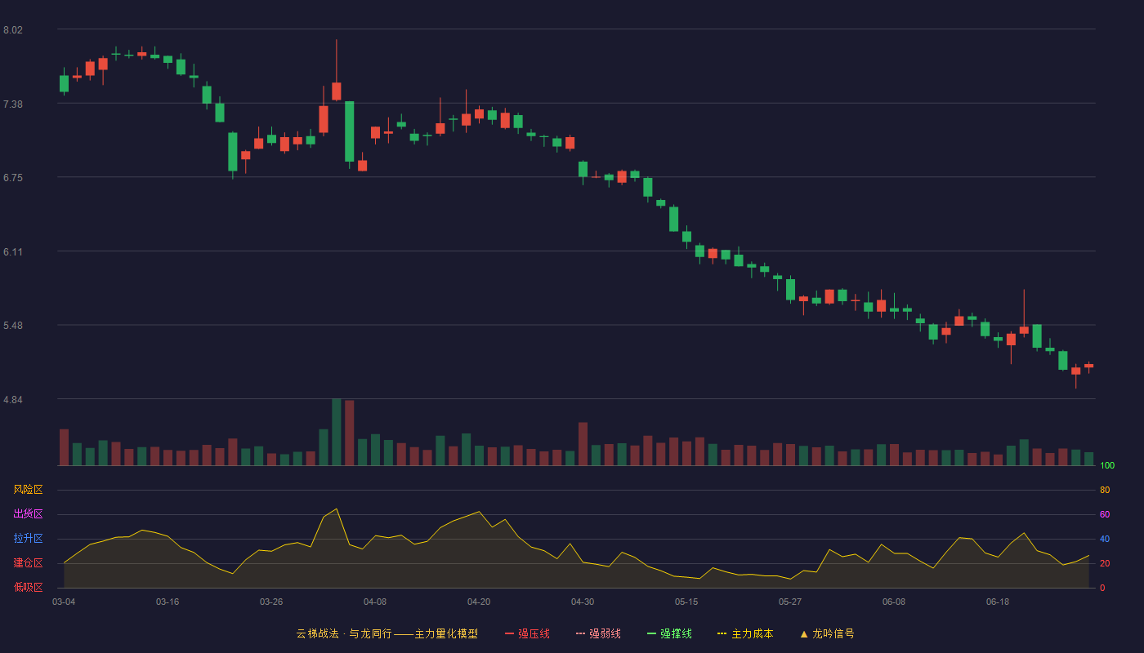
Task: Click the 低吸区 zone label
Action: click(x=28, y=587)
